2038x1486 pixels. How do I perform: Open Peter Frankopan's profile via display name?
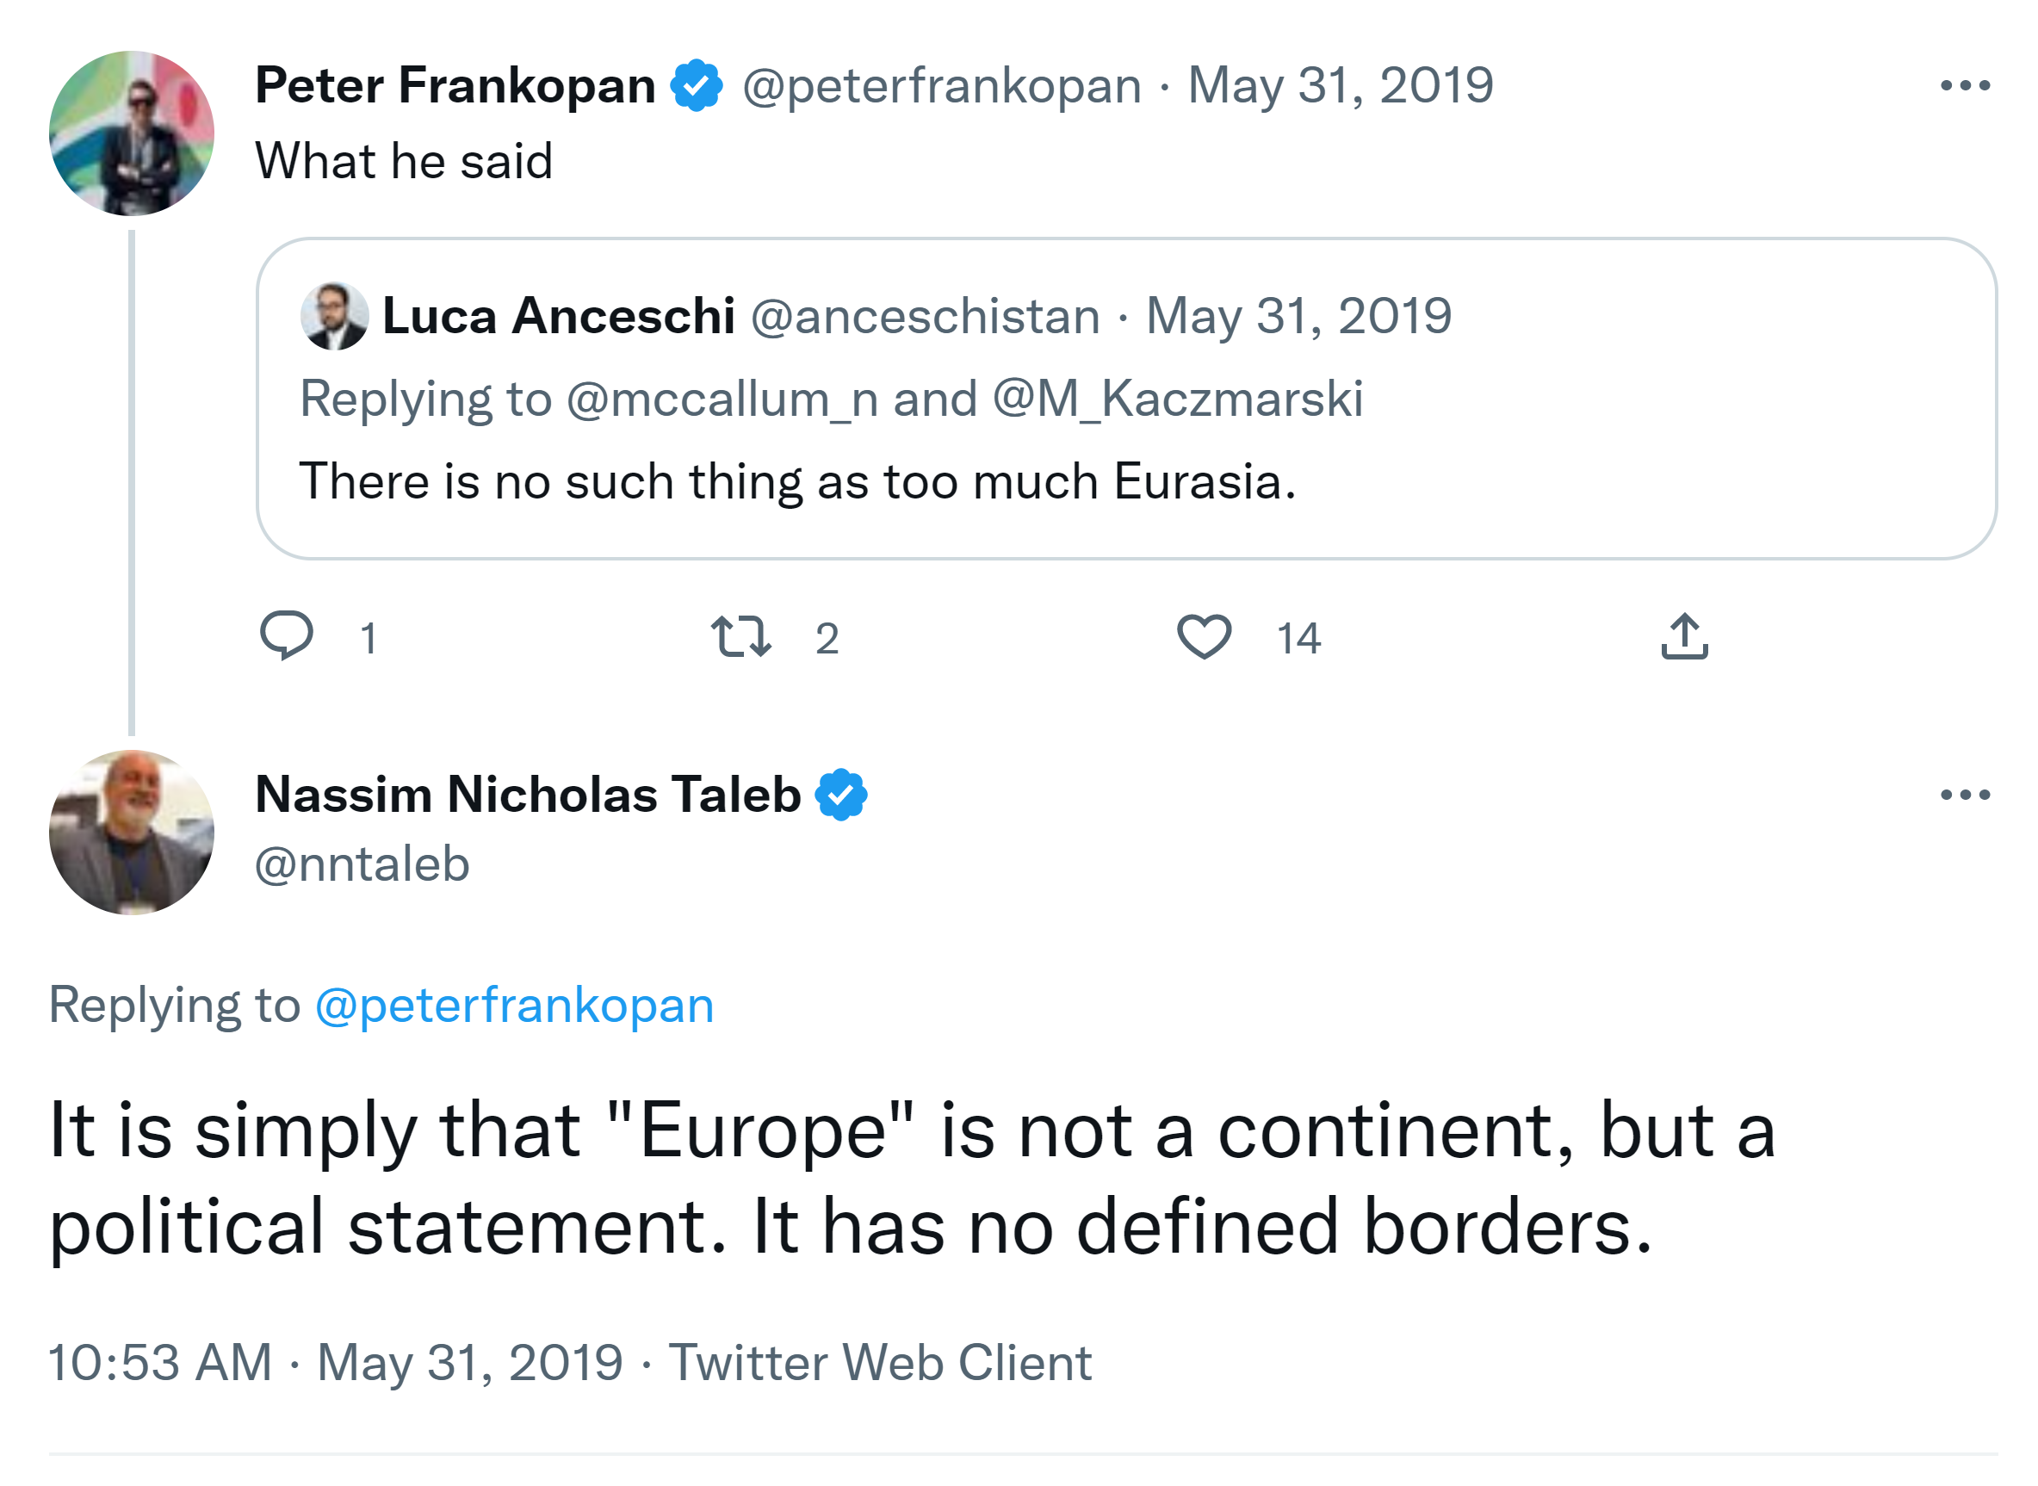455,85
